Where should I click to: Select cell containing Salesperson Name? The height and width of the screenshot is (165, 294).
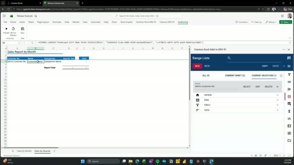point(53,62)
